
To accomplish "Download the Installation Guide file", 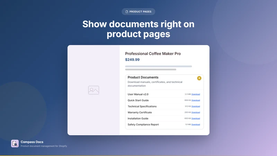I will pos(196,119).
